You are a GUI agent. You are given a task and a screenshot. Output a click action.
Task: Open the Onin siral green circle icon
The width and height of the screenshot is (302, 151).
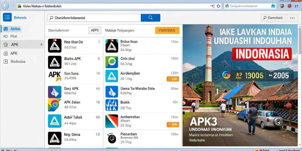pyautogui.click(x=112, y=62)
